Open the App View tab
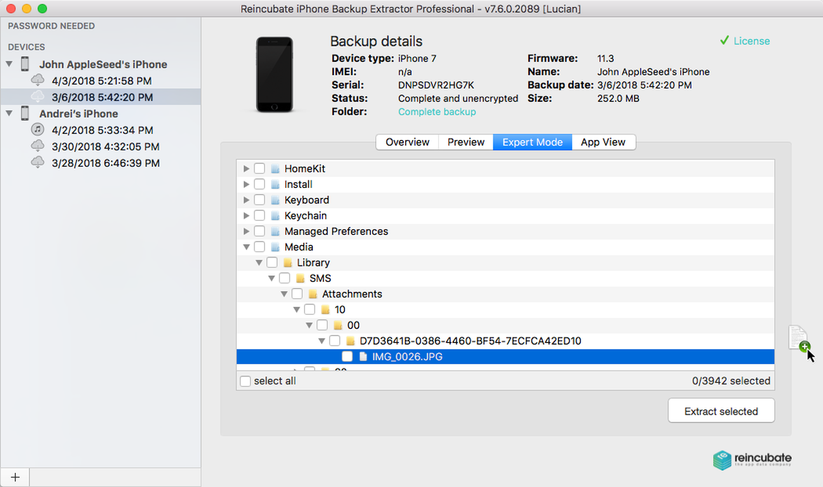Screen dimensions: 823x487 pyautogui.click(x=603, y=142)
